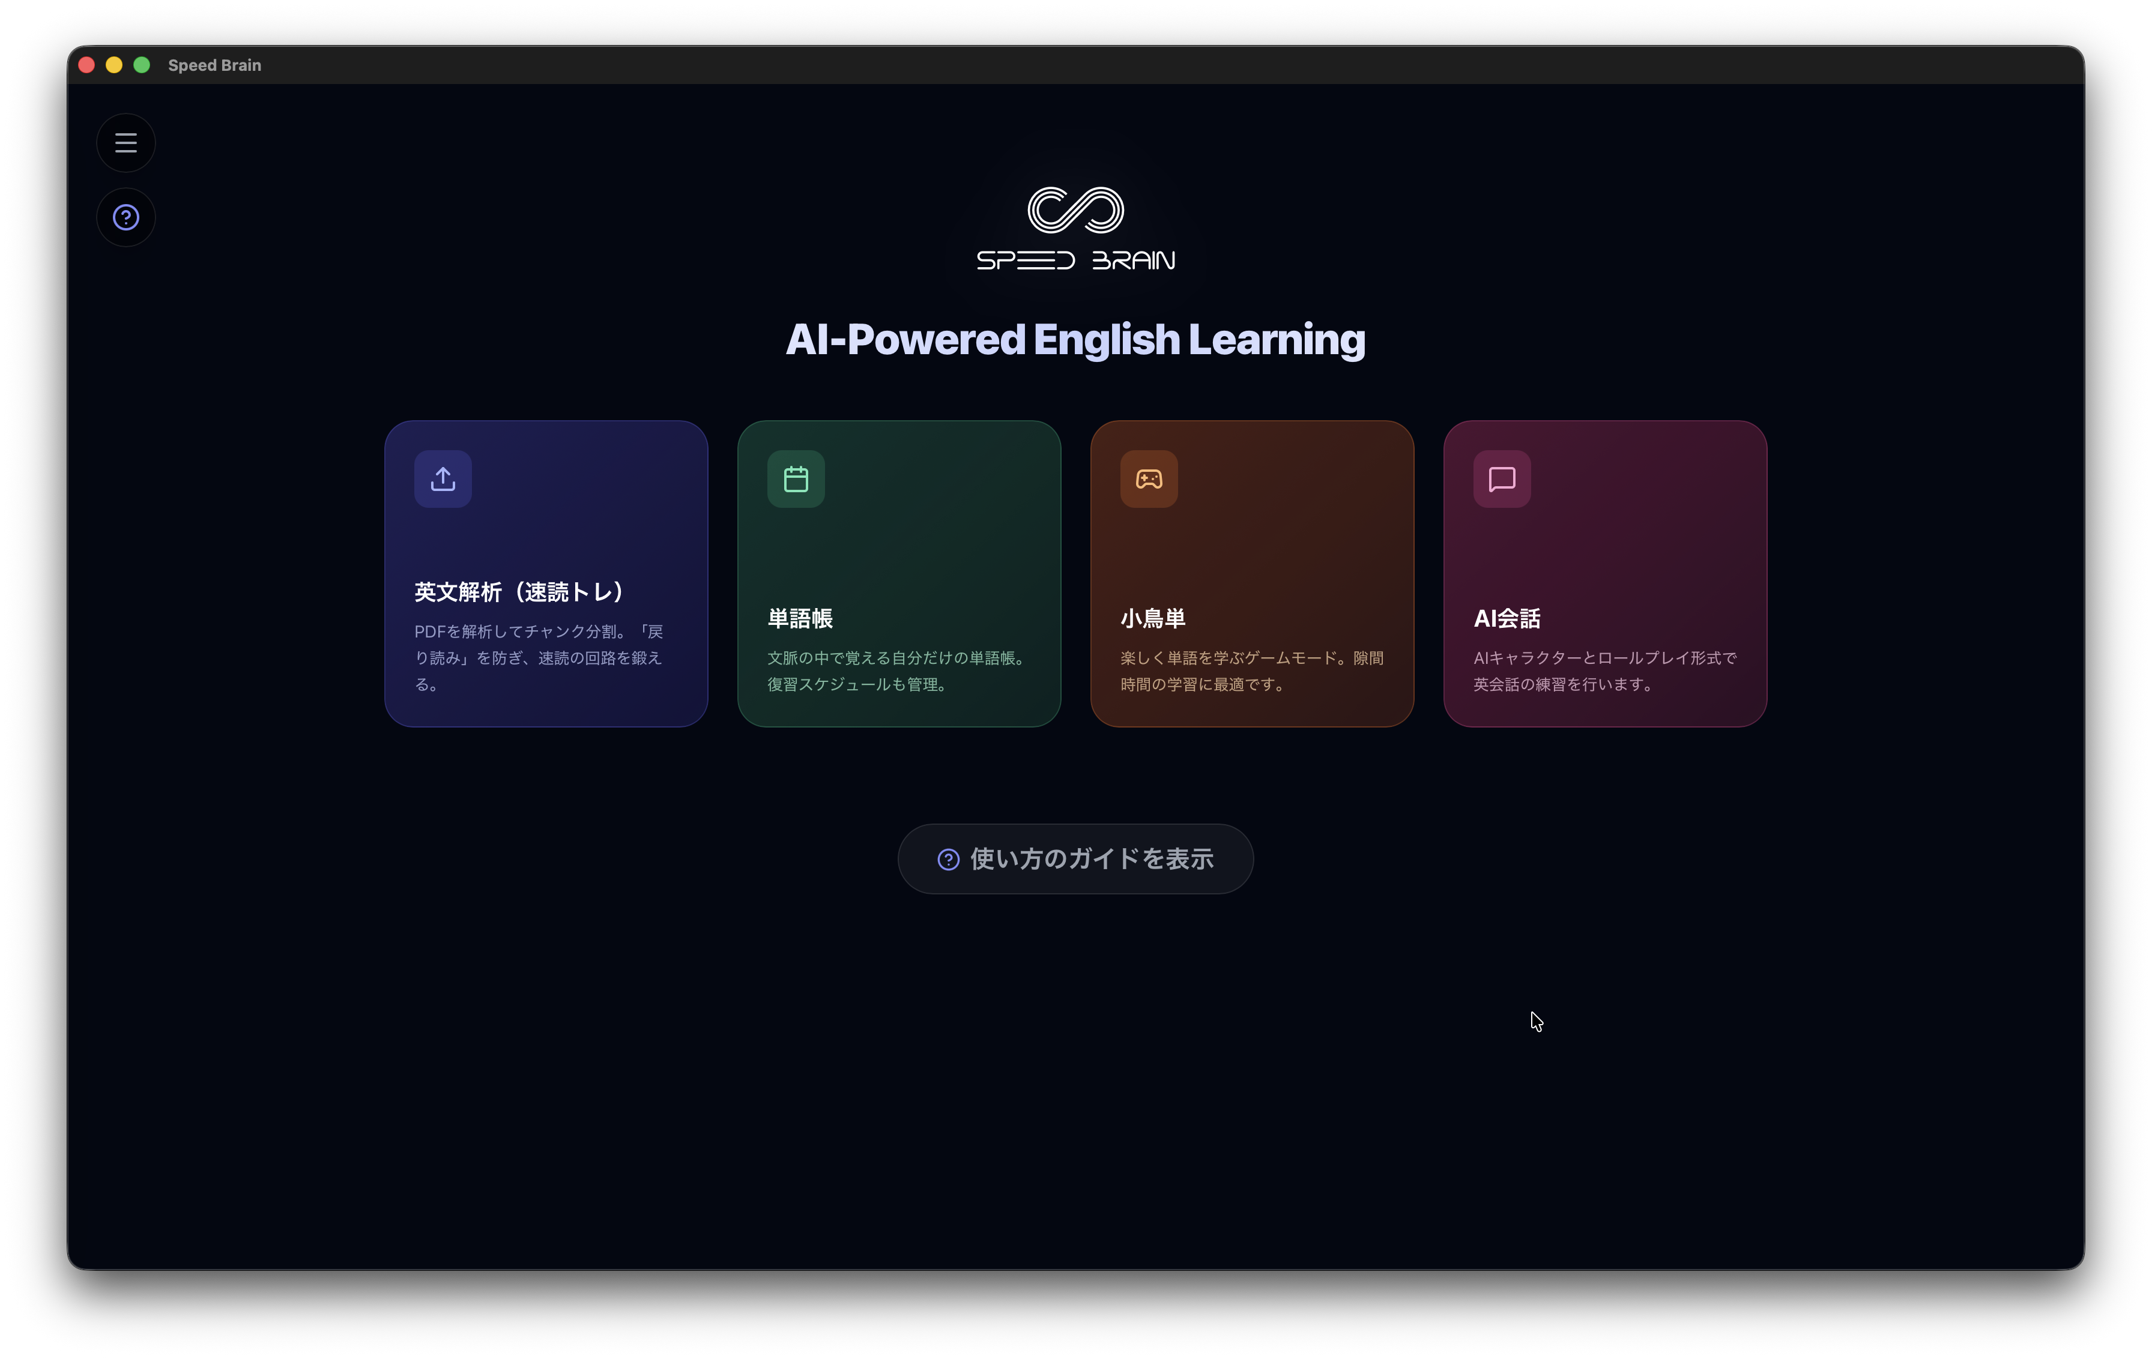
Task: Click the sidebar help question-mark icon
Action: [x=126, y=217]
